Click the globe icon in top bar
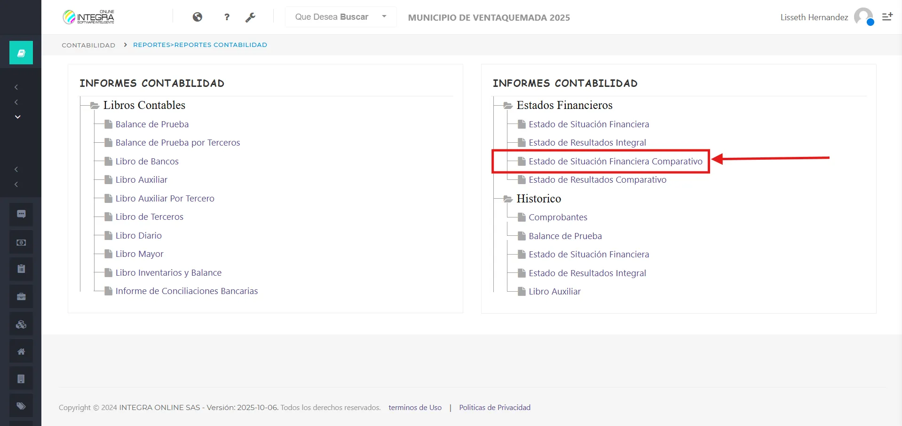This screenshot has height=426, width=902. (198, 17)
